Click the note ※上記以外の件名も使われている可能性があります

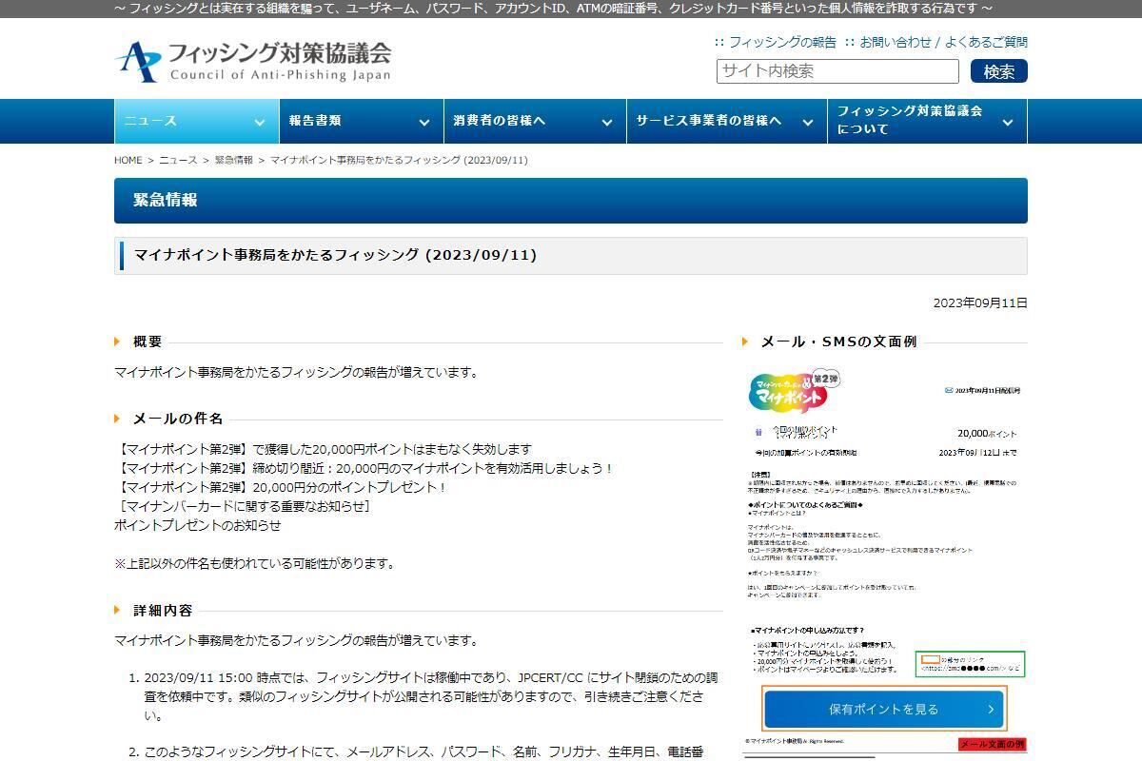point(254,563)
